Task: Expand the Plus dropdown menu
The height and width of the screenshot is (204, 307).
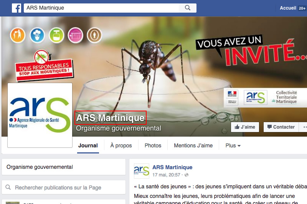Action: (233, 145)
